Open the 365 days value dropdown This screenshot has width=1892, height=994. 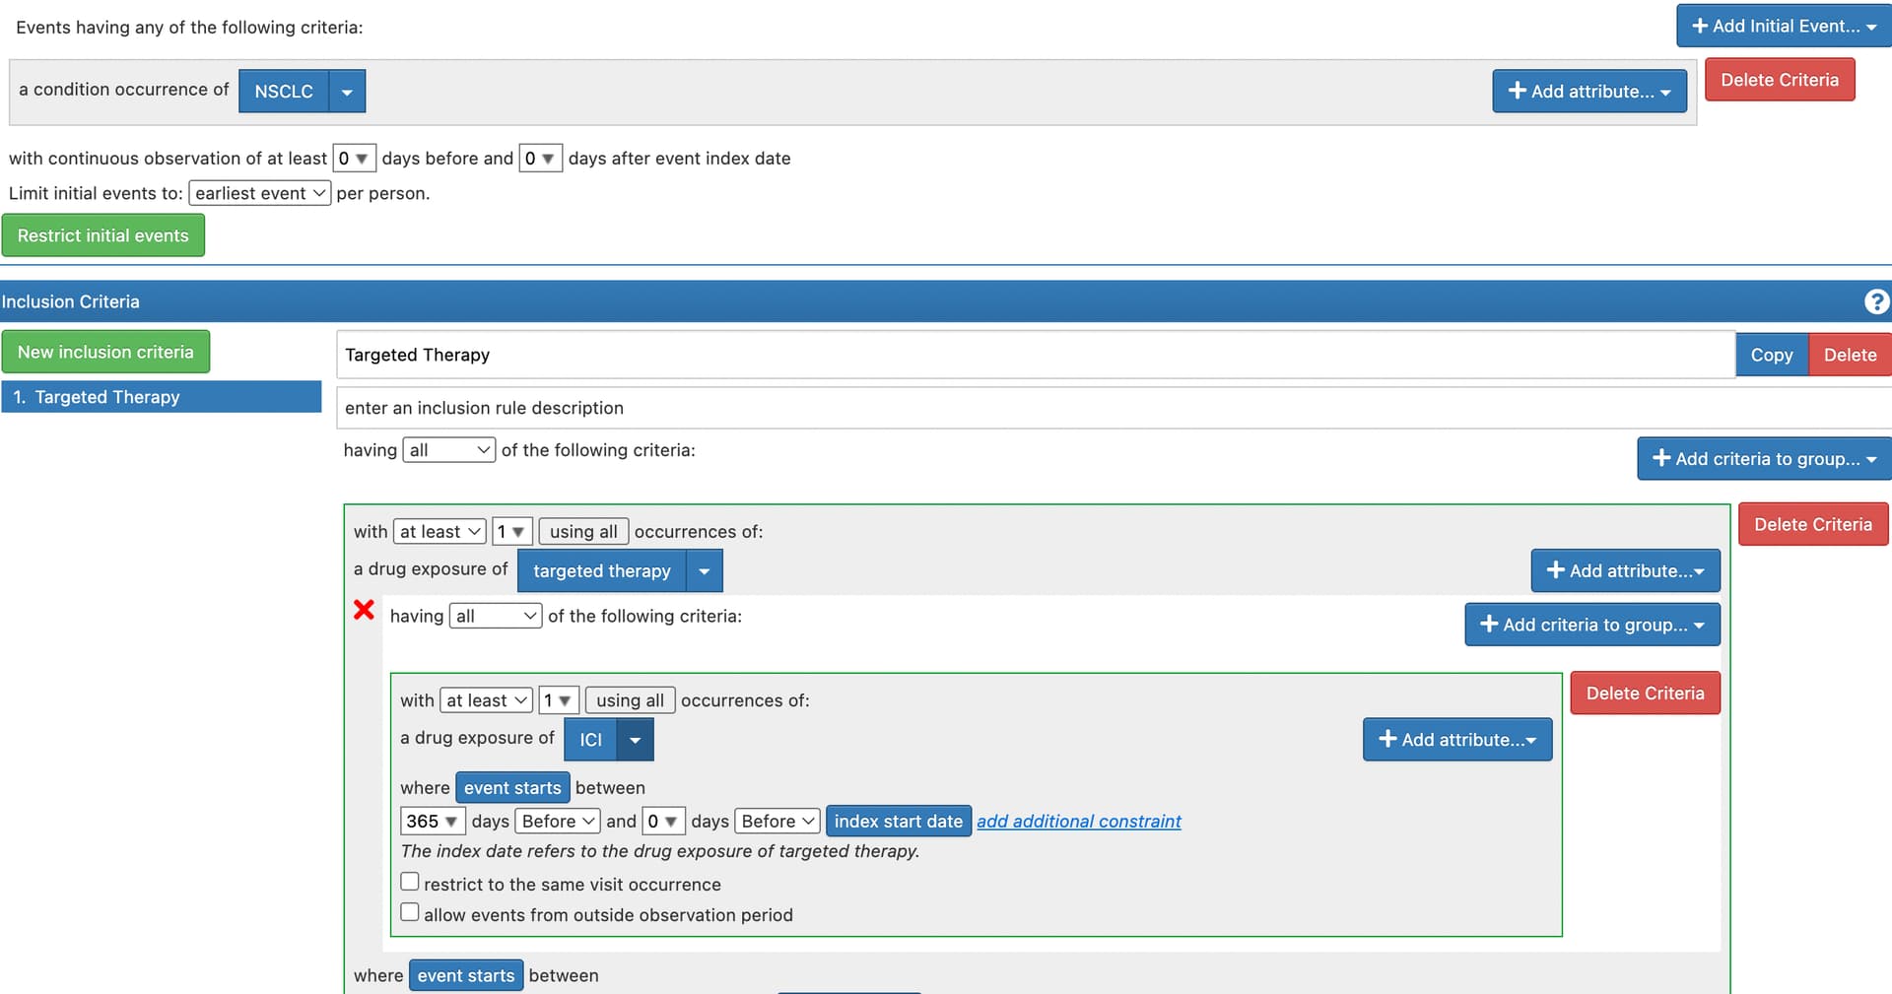coord(432,822)
